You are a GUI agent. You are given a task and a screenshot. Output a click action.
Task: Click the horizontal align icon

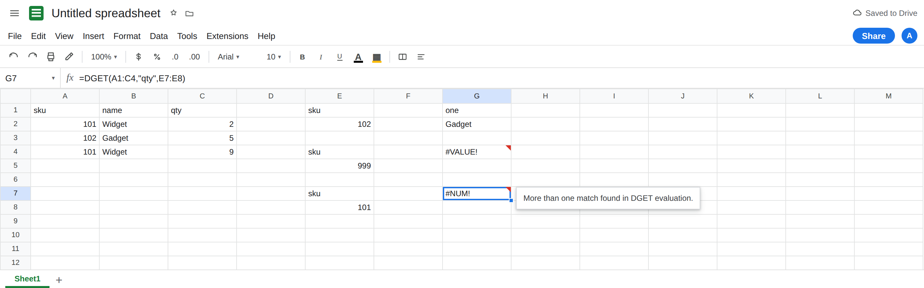click(x=421, y=57)
